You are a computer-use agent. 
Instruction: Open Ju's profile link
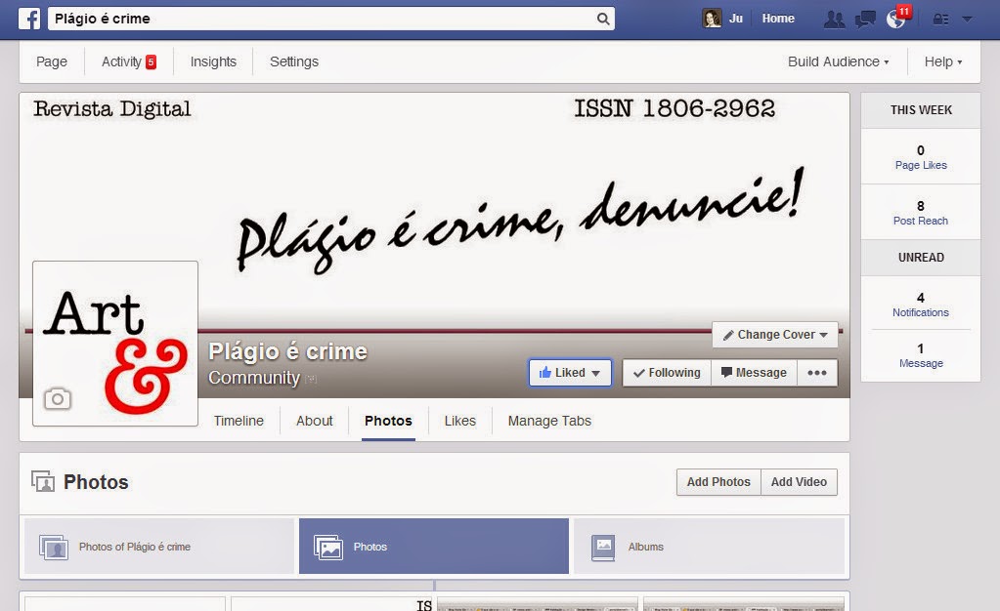pos(736,19)
